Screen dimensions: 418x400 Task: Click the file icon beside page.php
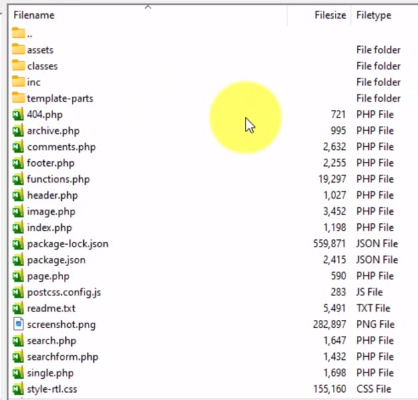18,276
